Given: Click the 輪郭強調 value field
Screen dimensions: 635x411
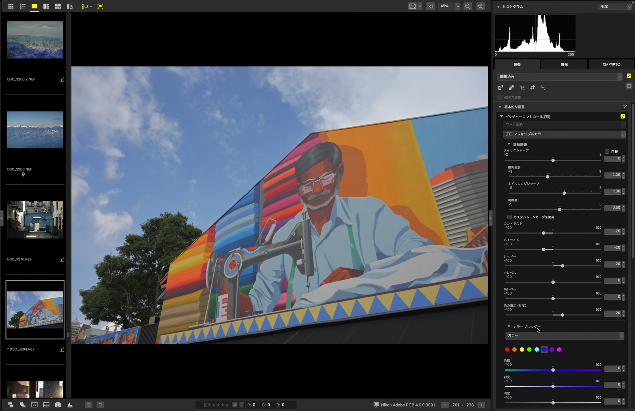Looking at the screenshot, I should pyautogui.click(x=613, y=175).
